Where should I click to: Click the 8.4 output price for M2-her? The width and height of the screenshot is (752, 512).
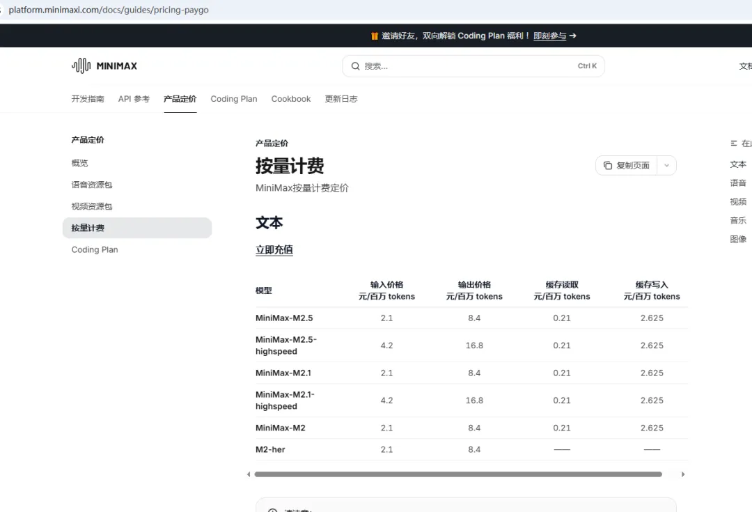click(474, 449)
